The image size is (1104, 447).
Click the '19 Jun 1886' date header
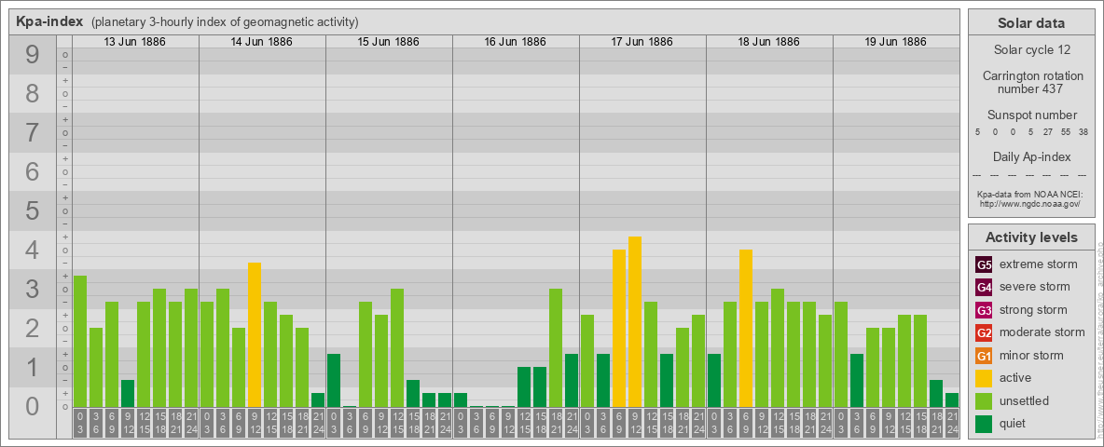pyautogui.click(x=895, y=42)
